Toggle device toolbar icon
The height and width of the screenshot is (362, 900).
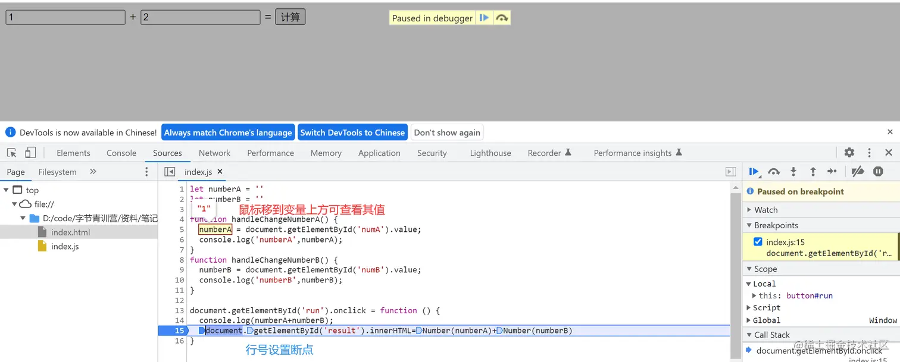click(30, 153)
